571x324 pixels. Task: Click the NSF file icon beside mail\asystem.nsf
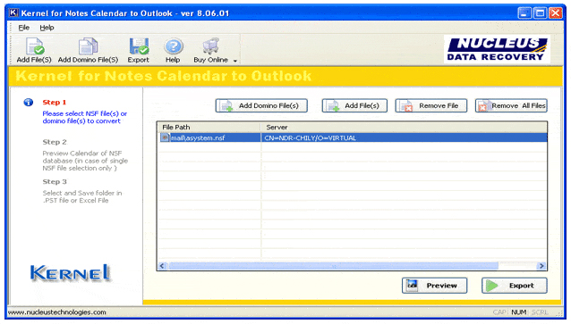tap(165, 137)
